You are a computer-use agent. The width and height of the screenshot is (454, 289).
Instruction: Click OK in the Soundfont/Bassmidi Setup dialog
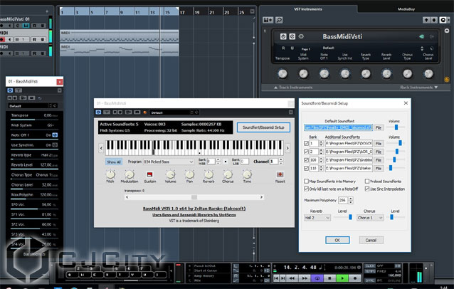point(337,240)
